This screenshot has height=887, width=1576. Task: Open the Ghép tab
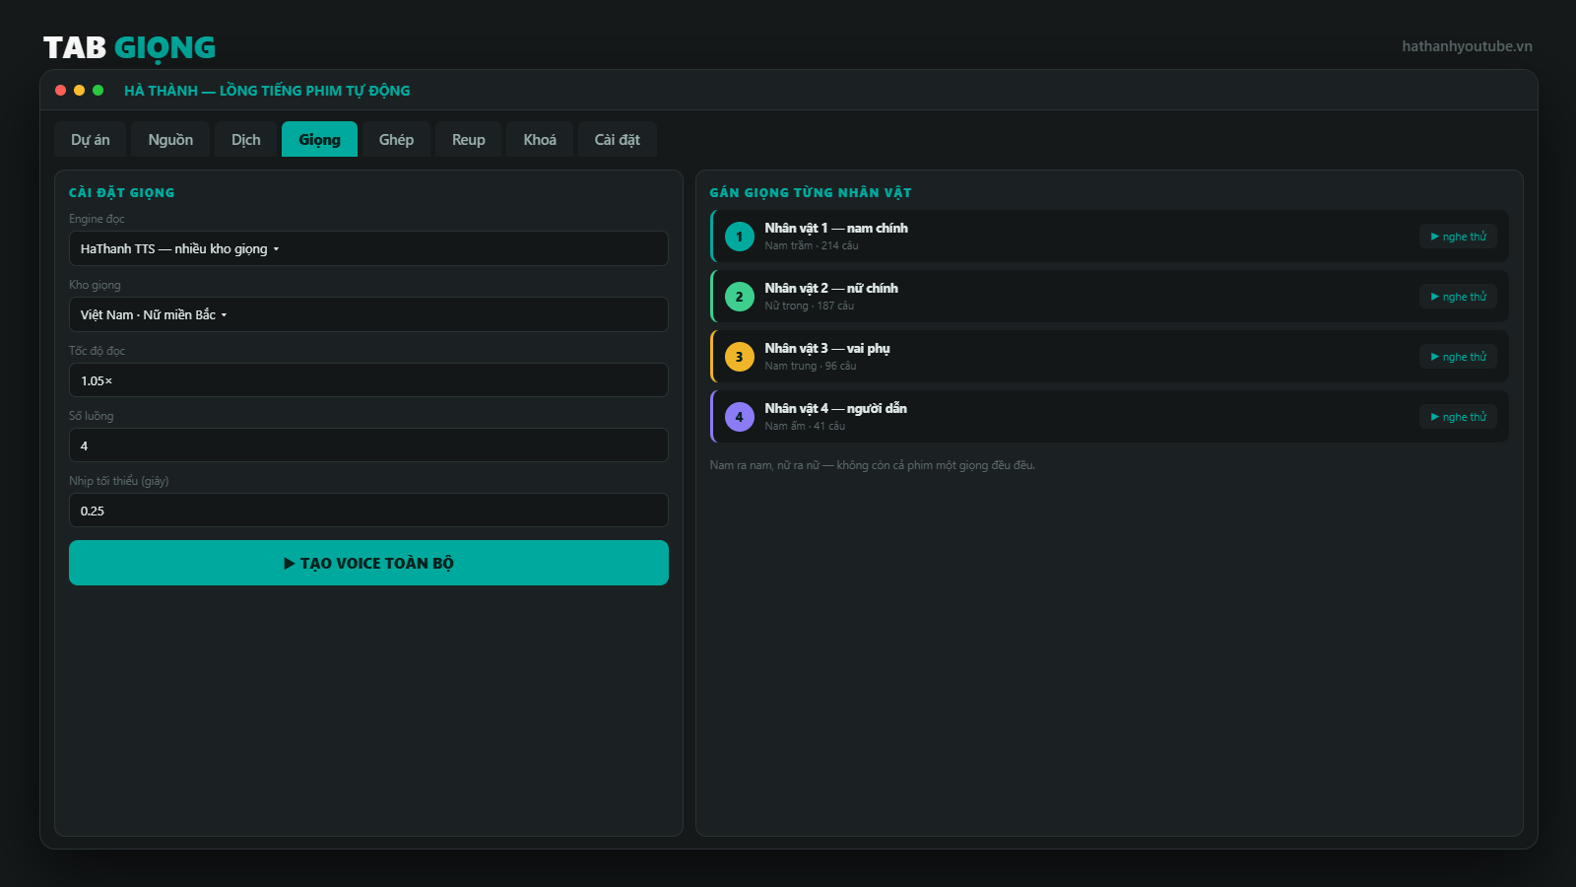(x=396, y=140)
